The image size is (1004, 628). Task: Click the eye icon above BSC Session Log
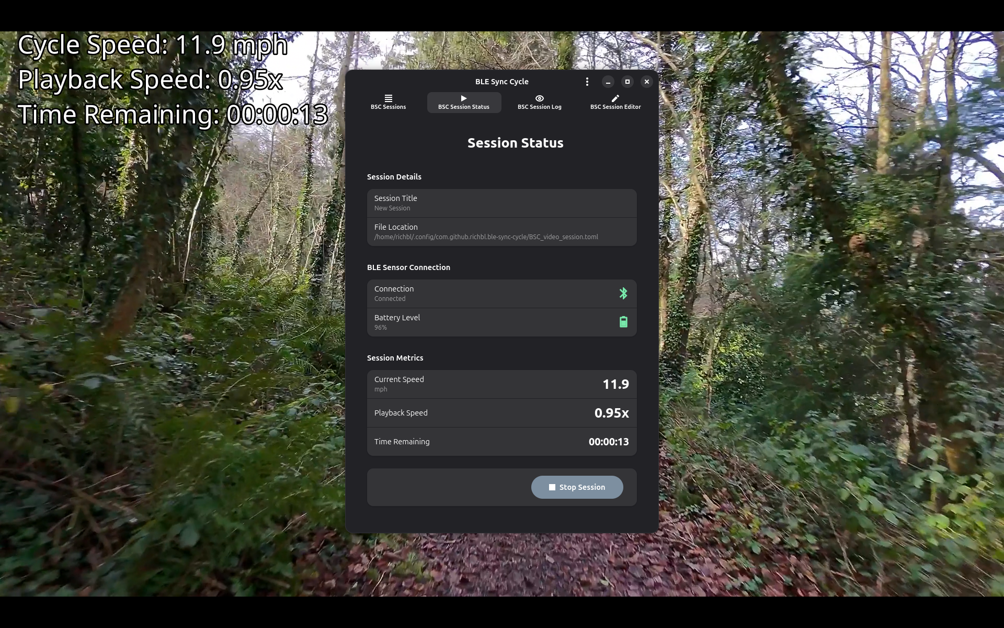click(x=539, y=98)
